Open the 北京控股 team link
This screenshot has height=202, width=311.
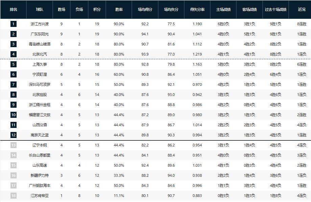pos(40,95)
